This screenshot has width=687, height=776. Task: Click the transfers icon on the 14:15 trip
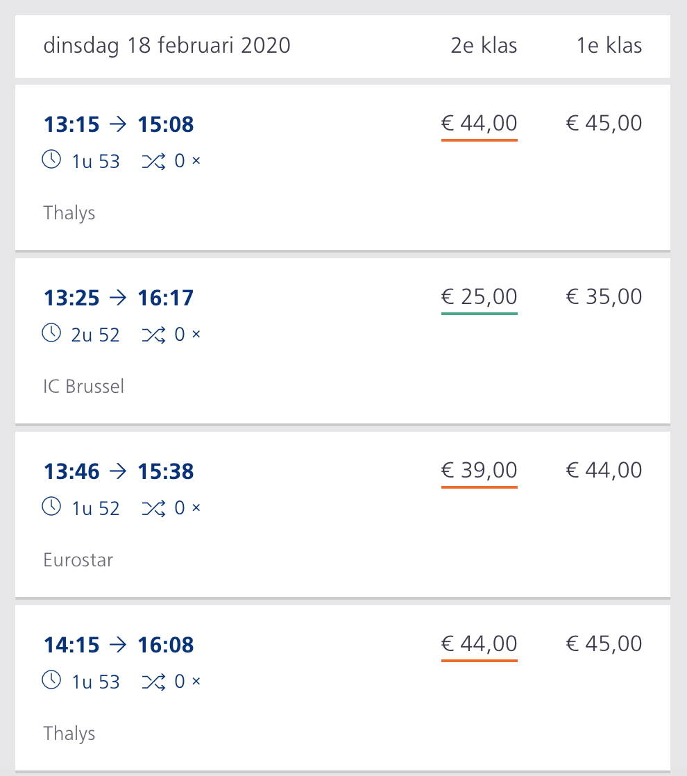(153, 682)
